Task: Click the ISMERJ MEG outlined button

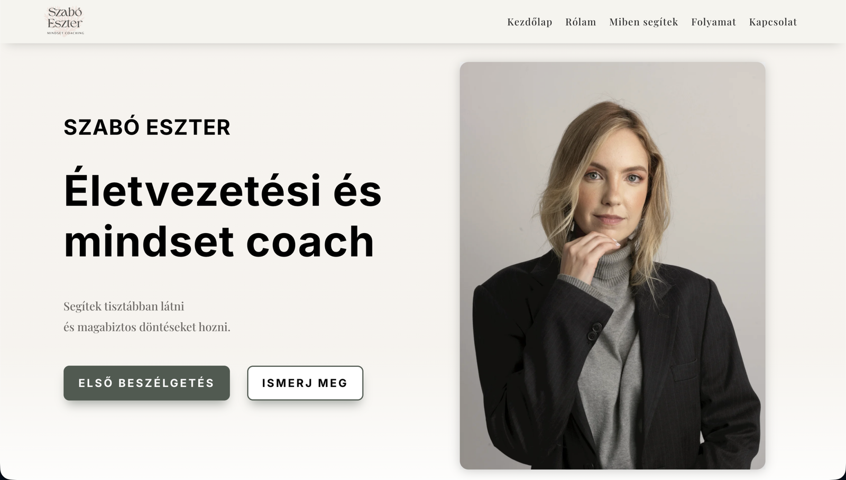Action: click(305, 383)
